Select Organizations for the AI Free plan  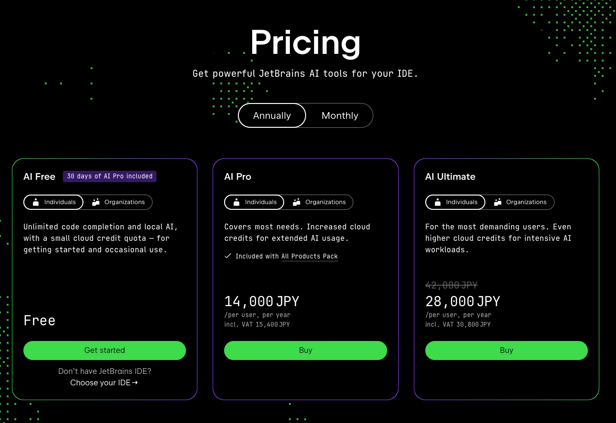(x=118, y=202)
